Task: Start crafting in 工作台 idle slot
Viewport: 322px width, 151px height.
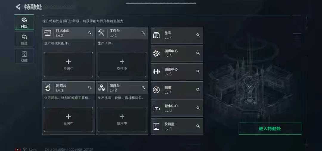Action: point(122,65)
